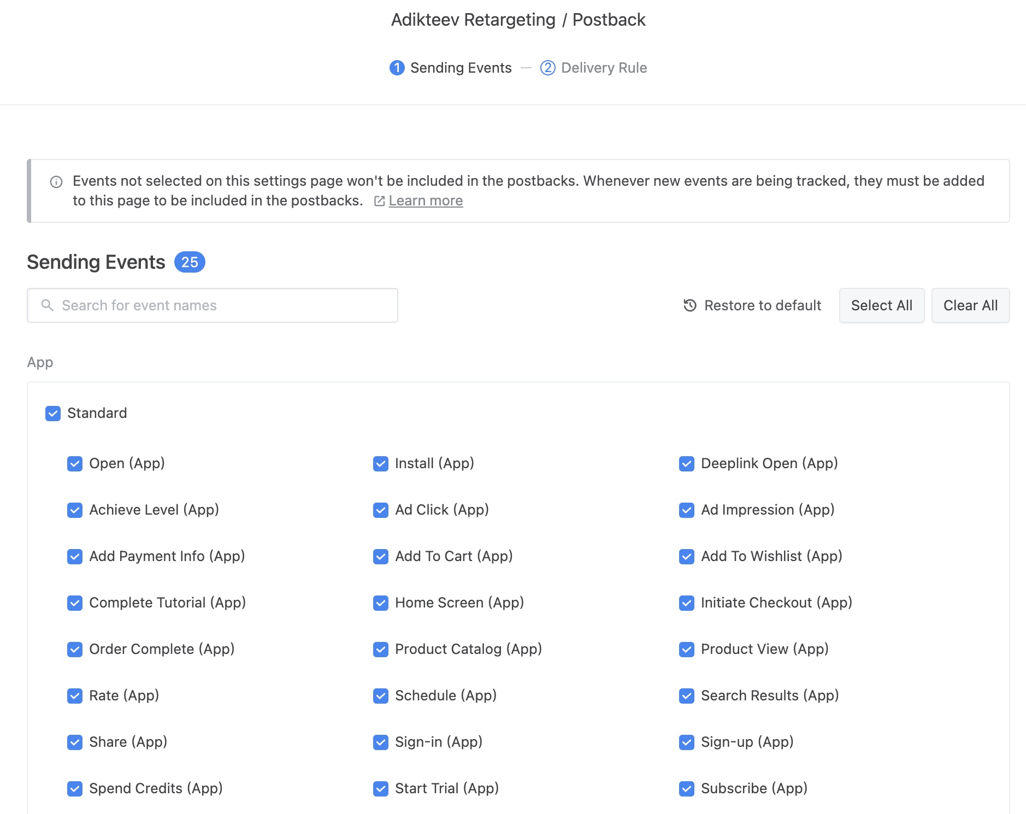Click the search magnifier icon
The image size is (1026, 814).
pos(48,305)
